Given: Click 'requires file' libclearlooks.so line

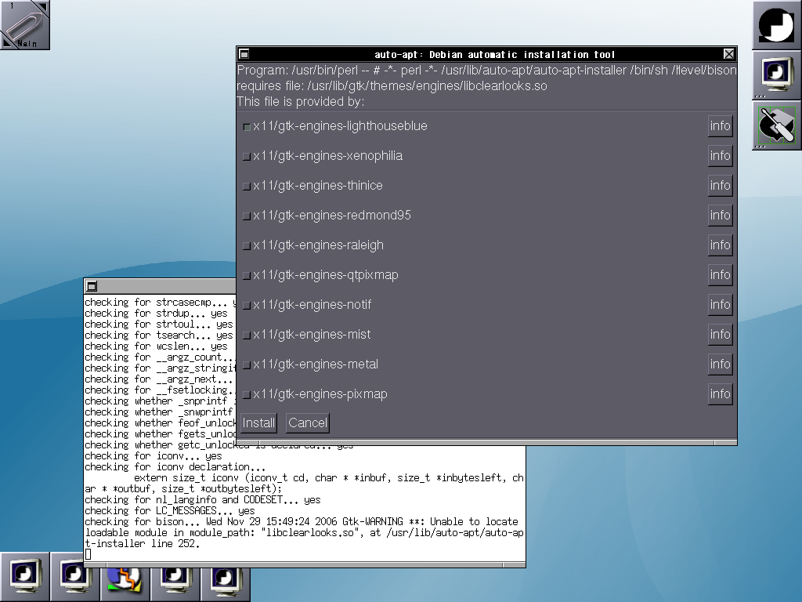Looking at the screenshot, I should point(392,86).
